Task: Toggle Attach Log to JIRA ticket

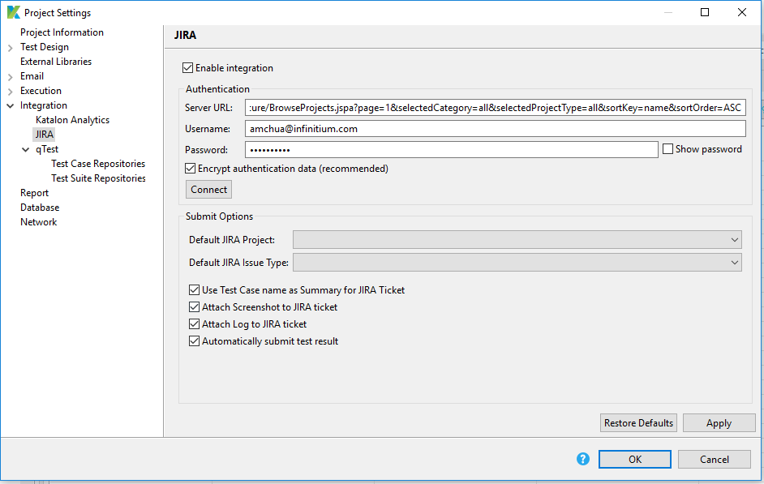Action: click(194, 324)
